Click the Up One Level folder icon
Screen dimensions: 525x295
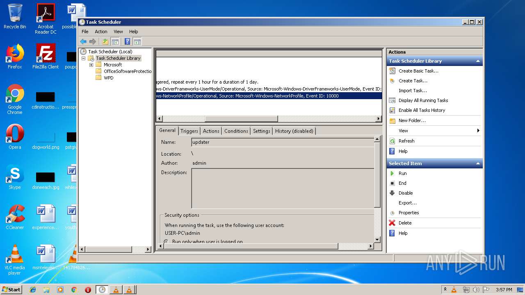(x=105, y=41)
